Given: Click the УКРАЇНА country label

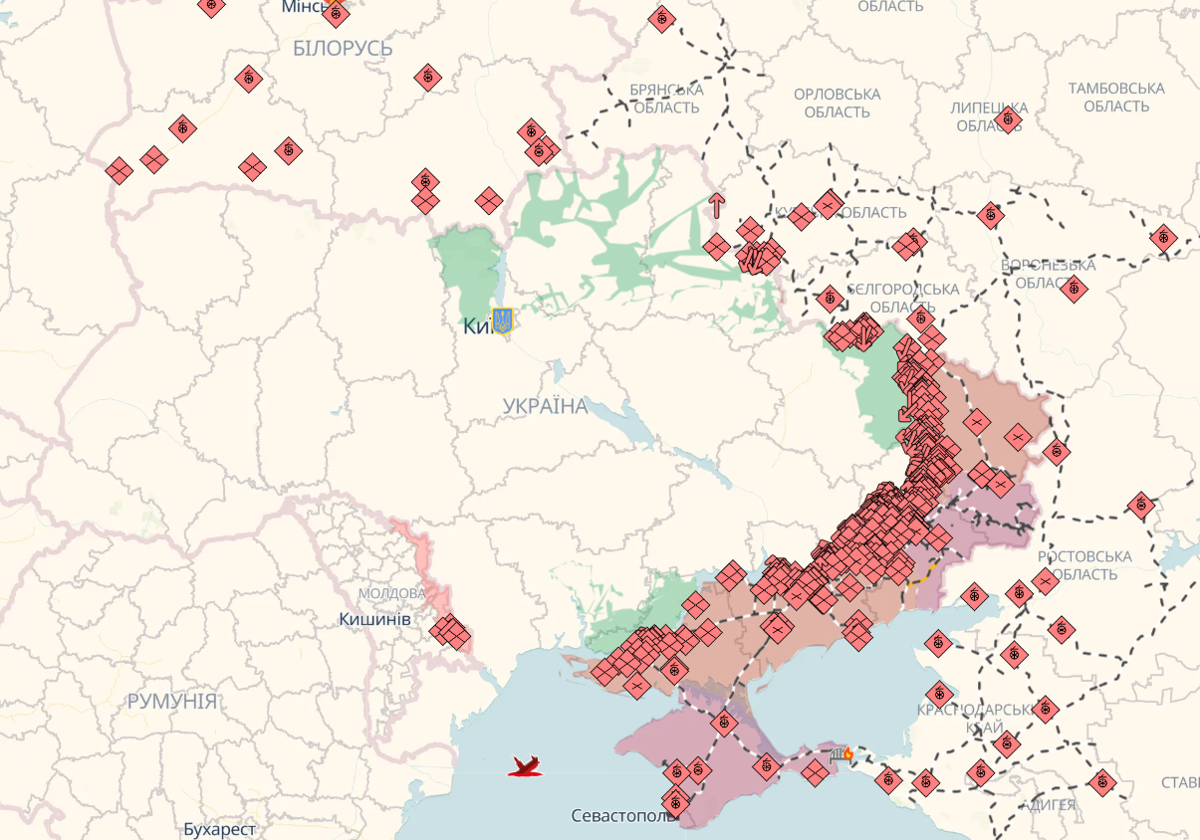Looking at the screenshot, I should click(545, 406).
